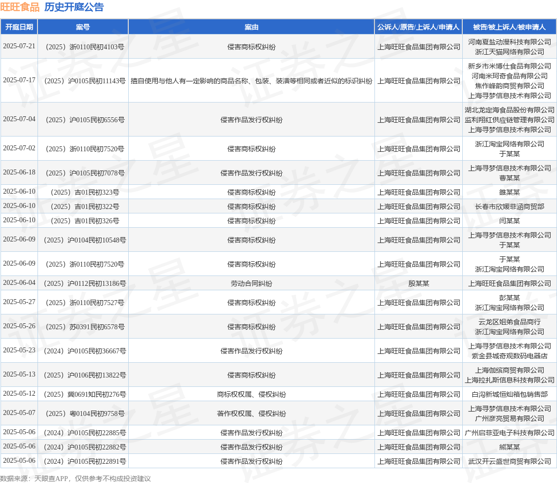Click the date 2025-07-21
This screenshot has height=483, width=557.
point(19,46)
